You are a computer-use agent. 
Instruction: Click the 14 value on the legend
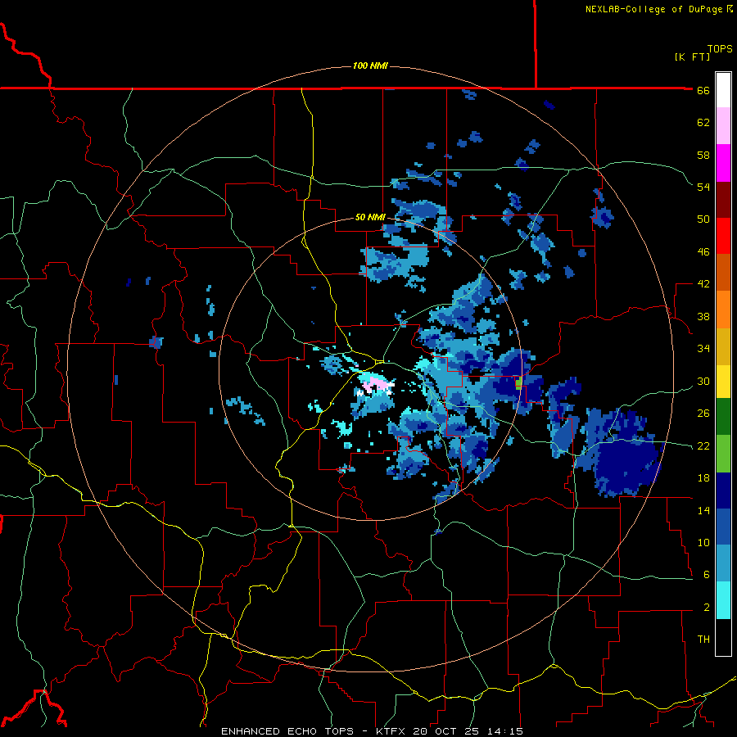703,510
